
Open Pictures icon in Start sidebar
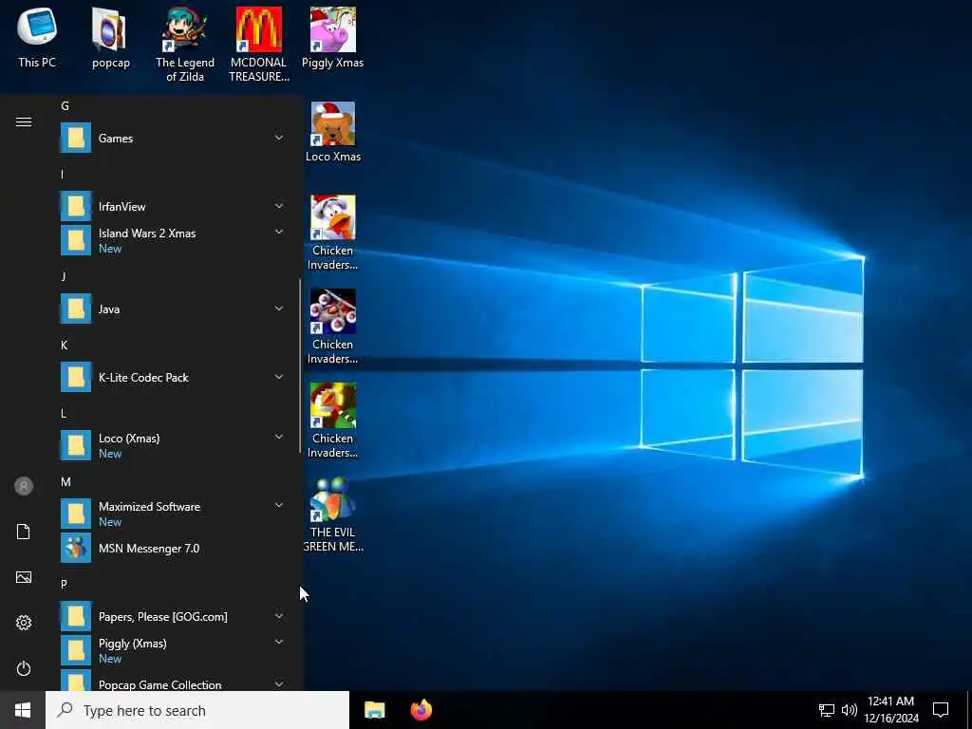[x=24, y=577]
